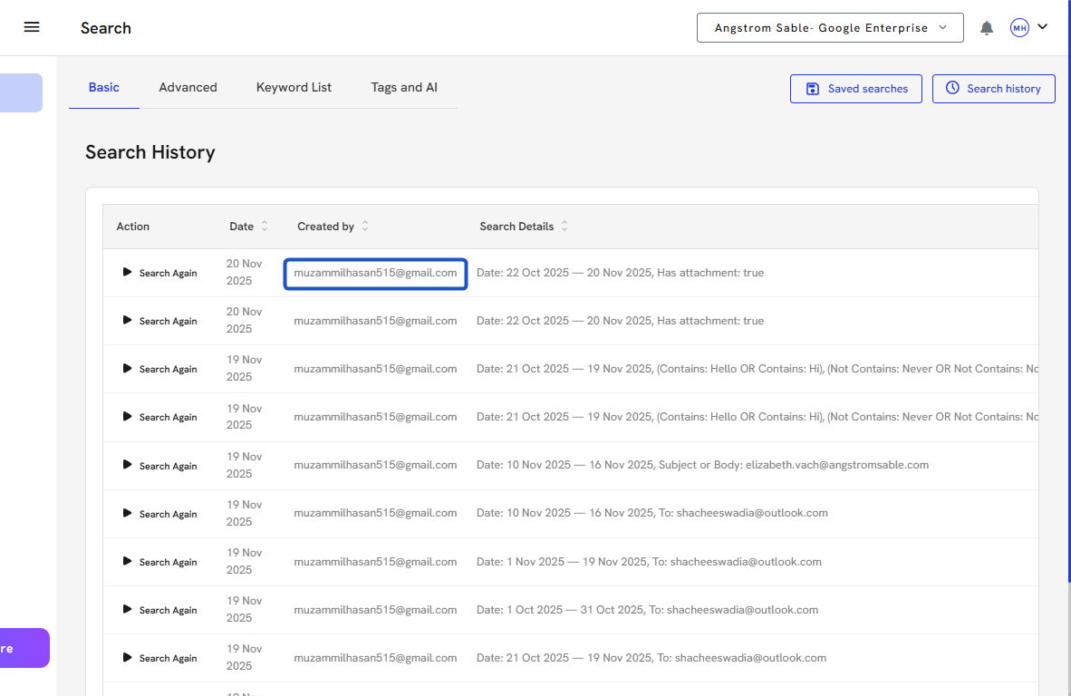Select the Tags and AI tab

click(404, 88)
